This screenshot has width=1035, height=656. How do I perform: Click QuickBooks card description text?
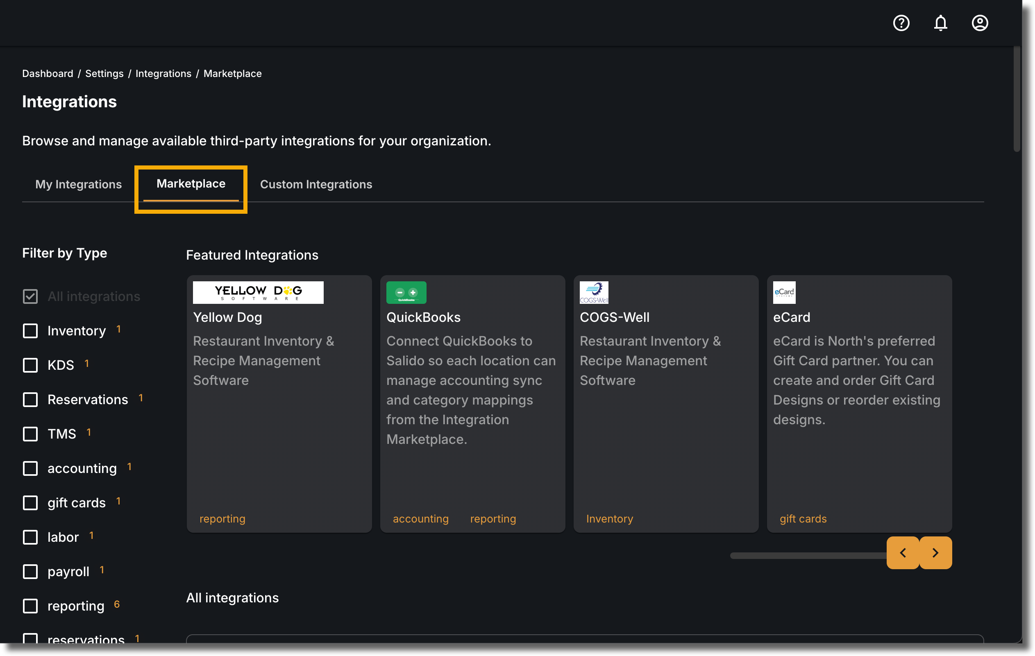pyautogui.click(x=471, y=390)
